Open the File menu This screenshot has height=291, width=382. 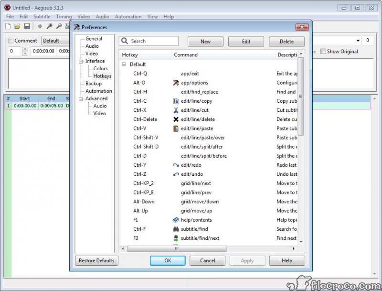tap(10, 17)
